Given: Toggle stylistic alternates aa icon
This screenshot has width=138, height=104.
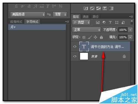Looking at the screenshot, I should coord(42,6).
